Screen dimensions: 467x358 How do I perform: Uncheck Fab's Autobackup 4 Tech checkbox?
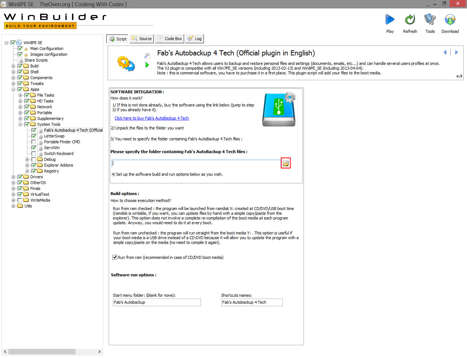(x=34, y=130)
